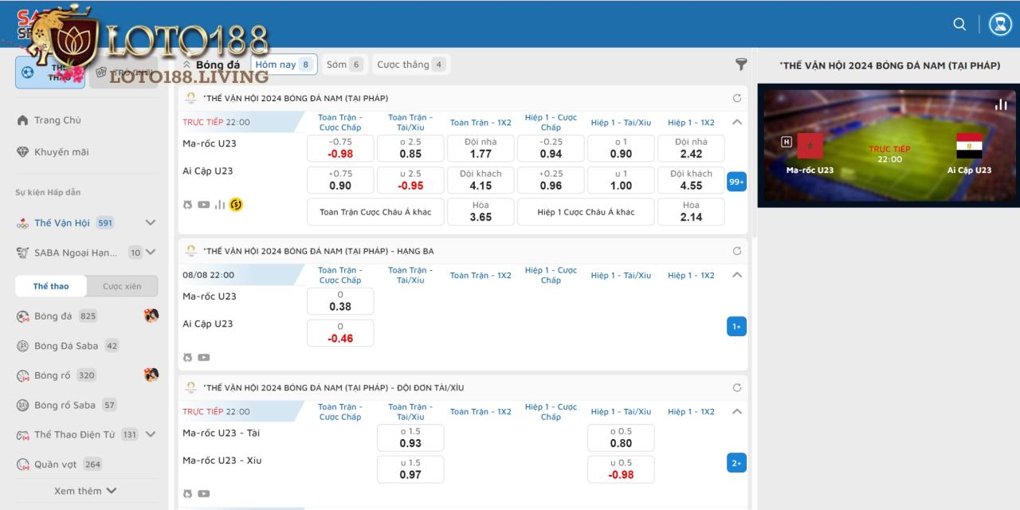The image size is (1020, 510).
Task: Go to Trang Chủ home link
Action: (57, 120)
